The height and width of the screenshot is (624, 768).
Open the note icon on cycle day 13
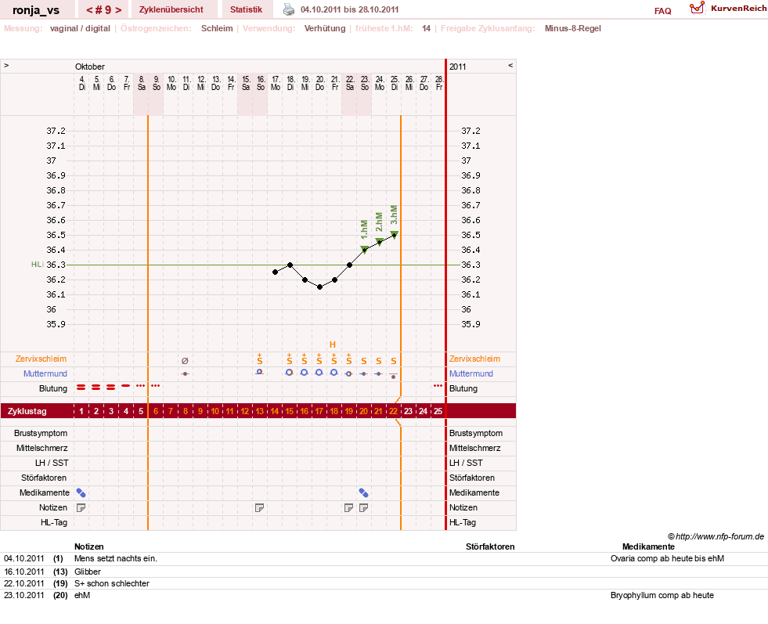click(x=260, y=508)
